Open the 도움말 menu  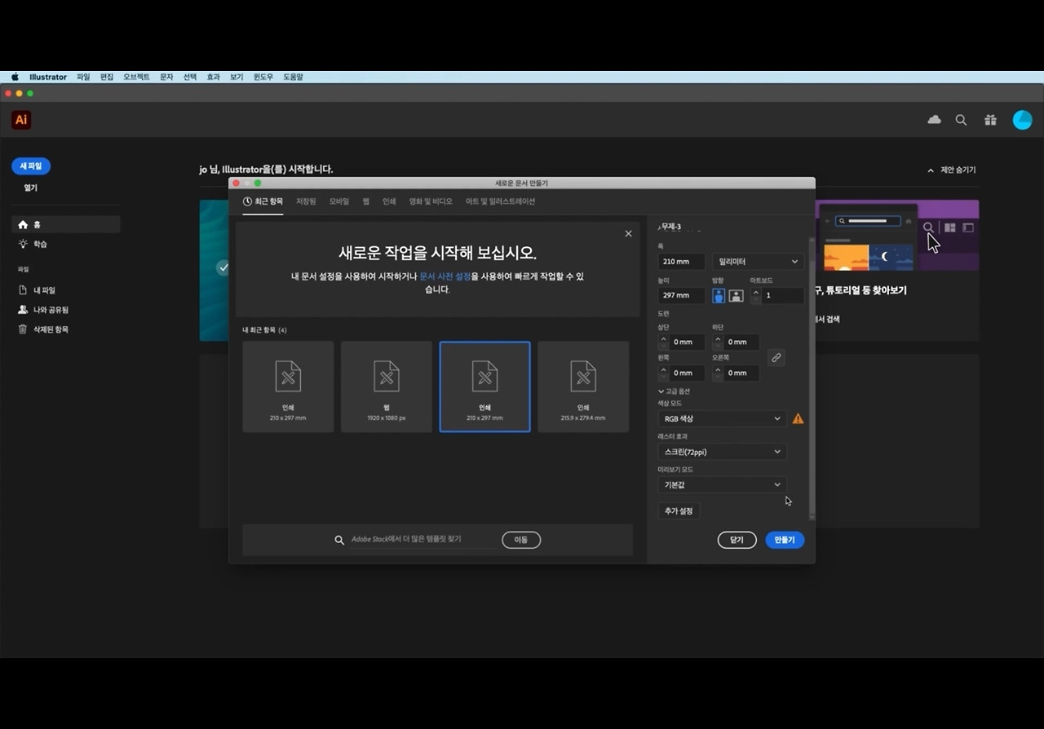[x=293, y=77]
